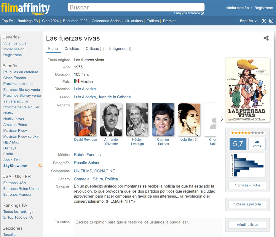
Task: Open Apple TV+ in sidebar
Action: click(12, 160)
